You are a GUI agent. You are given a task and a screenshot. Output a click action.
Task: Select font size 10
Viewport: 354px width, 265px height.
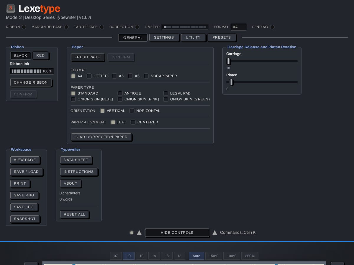point(129,256)
